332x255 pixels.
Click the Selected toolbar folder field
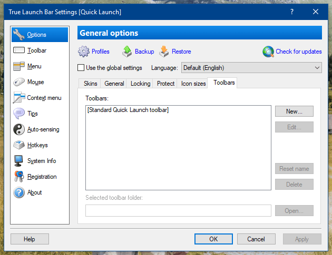pos(178,210)
